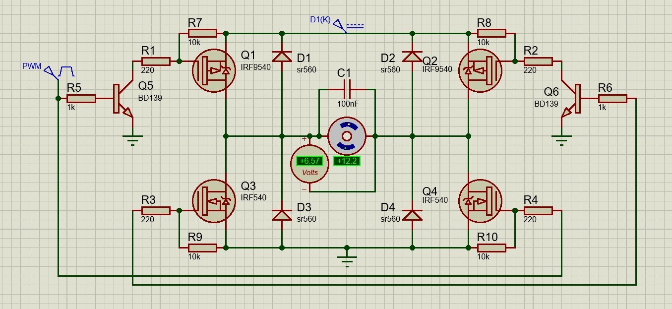672x309 pixels.
Task: Select the DC motor symbol
Action: point(347,136)
